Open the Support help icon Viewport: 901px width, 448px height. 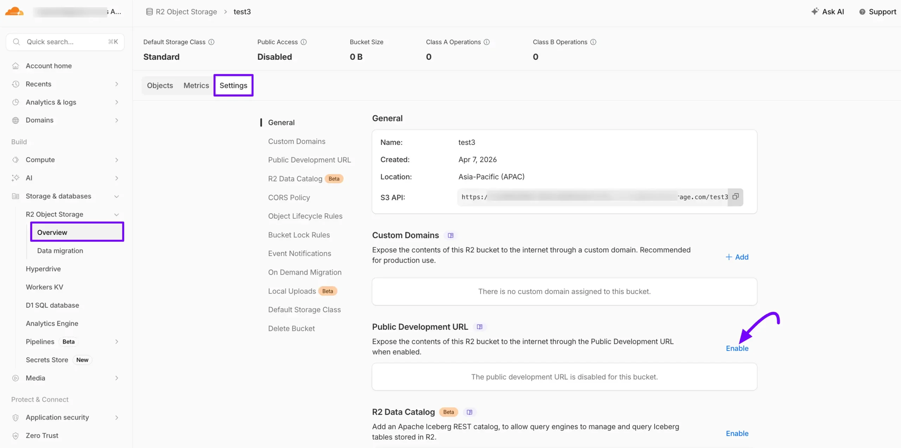coord(862,11)
